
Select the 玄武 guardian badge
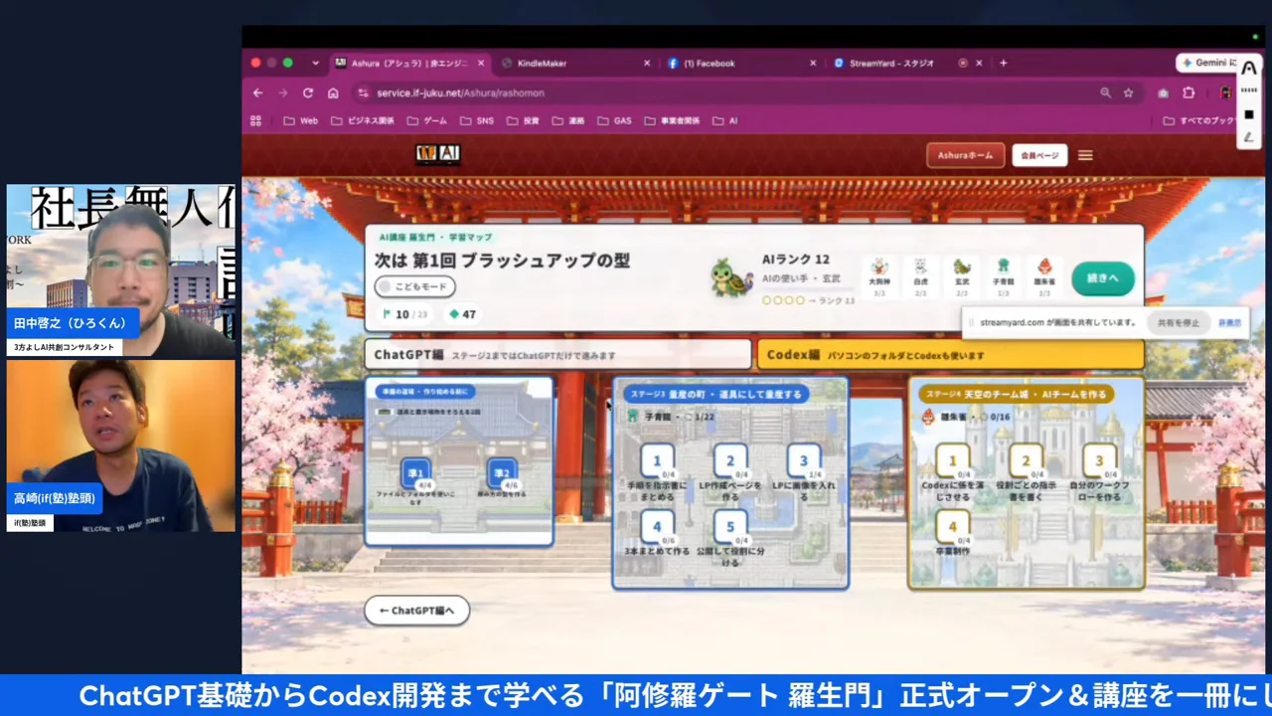click(962, 277)
